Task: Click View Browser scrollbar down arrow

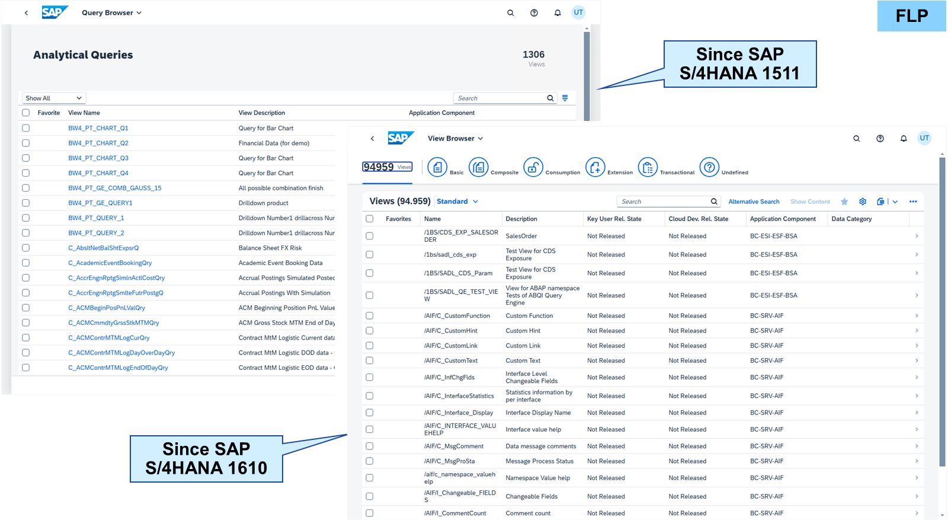Action: point(942,516)
